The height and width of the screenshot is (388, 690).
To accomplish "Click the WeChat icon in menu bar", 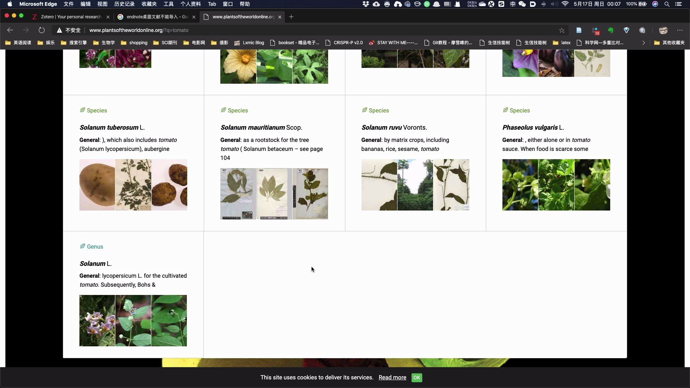I will coord(522,4).
